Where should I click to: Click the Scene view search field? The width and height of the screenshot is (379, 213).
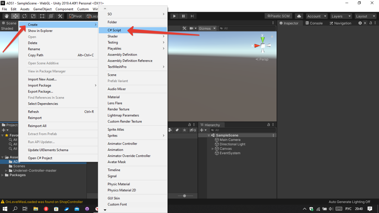pos(247,28)
